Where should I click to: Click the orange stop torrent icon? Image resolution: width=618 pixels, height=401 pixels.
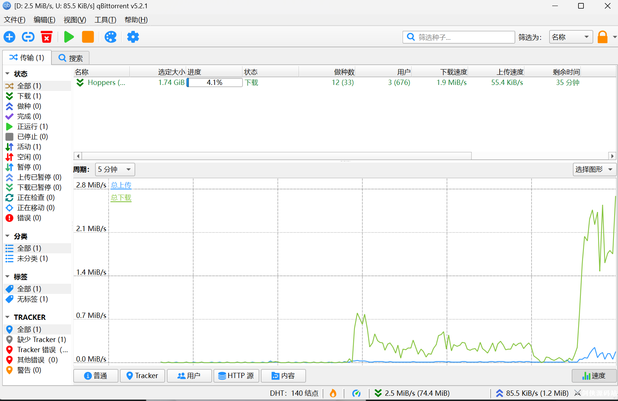click(x=88, y=37)
